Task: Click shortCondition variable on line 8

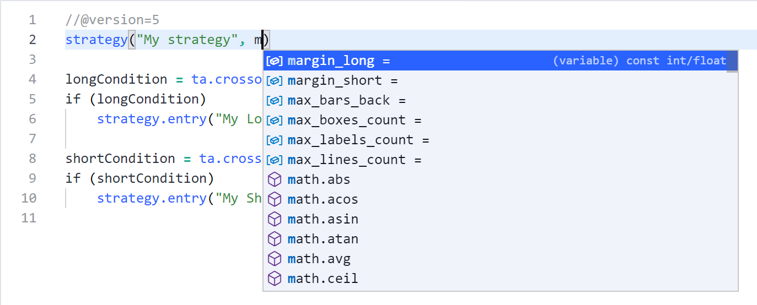Action: (120, 159)
